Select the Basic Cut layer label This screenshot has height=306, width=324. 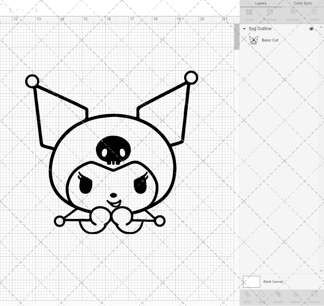pyautogui.click(x=270, y=40)
